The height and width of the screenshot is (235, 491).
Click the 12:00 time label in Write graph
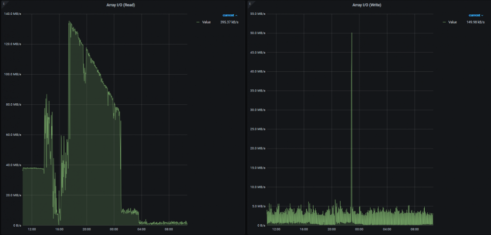tap(276, 230)
